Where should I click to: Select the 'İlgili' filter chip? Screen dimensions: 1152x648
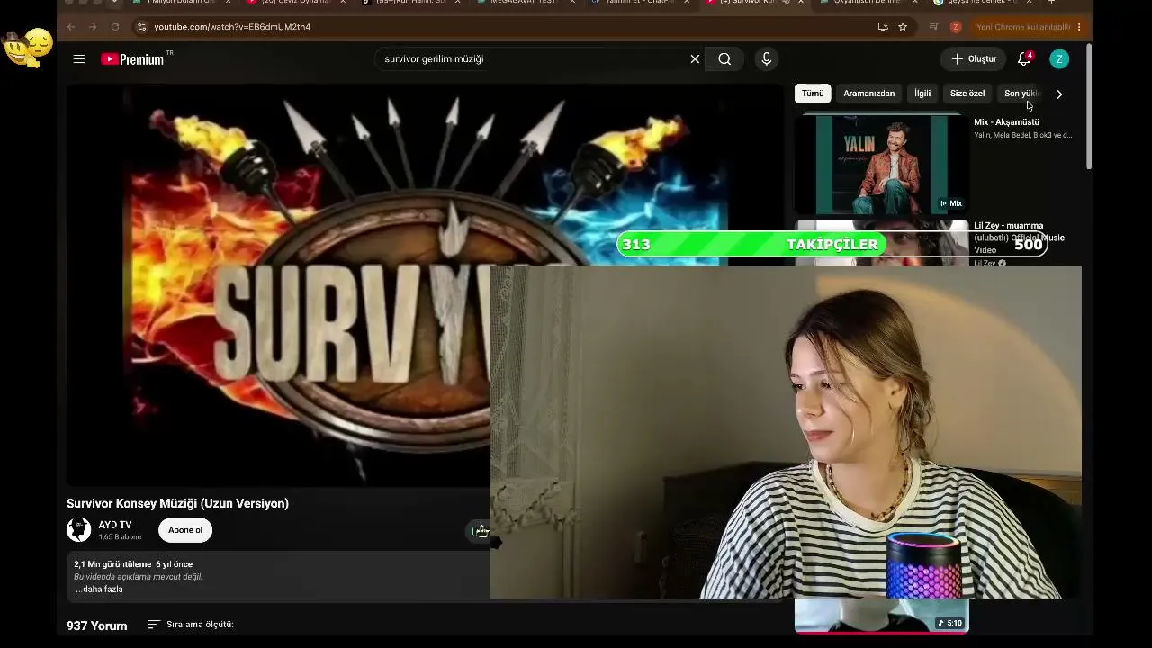pyautogui.click(x=922, y=94)
